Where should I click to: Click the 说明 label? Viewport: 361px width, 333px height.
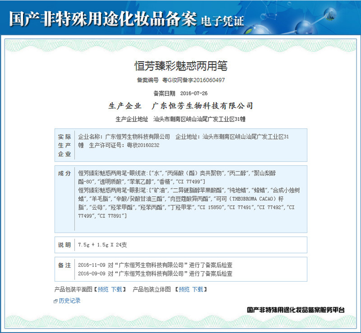[x=65, y=245]
